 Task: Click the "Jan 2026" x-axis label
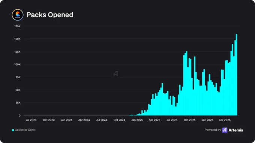click(x=207, y=120)
